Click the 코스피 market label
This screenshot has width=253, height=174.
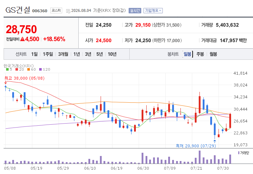(56, 10)
